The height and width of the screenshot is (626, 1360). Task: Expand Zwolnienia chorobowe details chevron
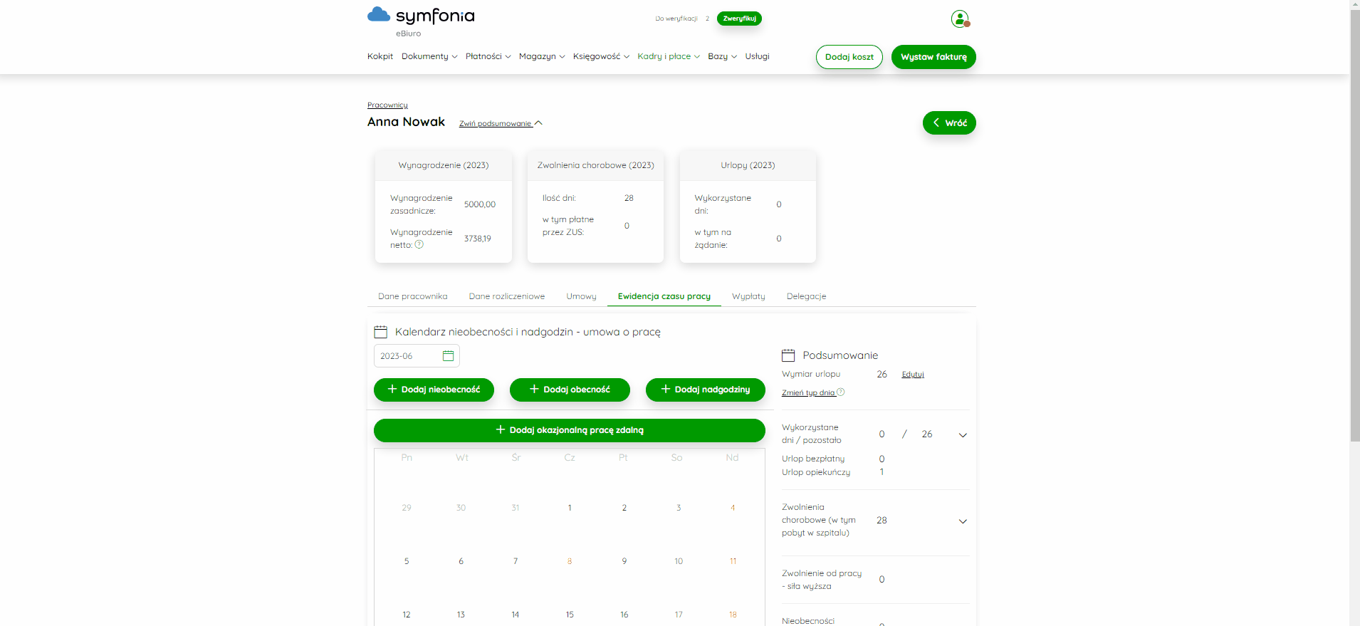click(x=963, y=521)
